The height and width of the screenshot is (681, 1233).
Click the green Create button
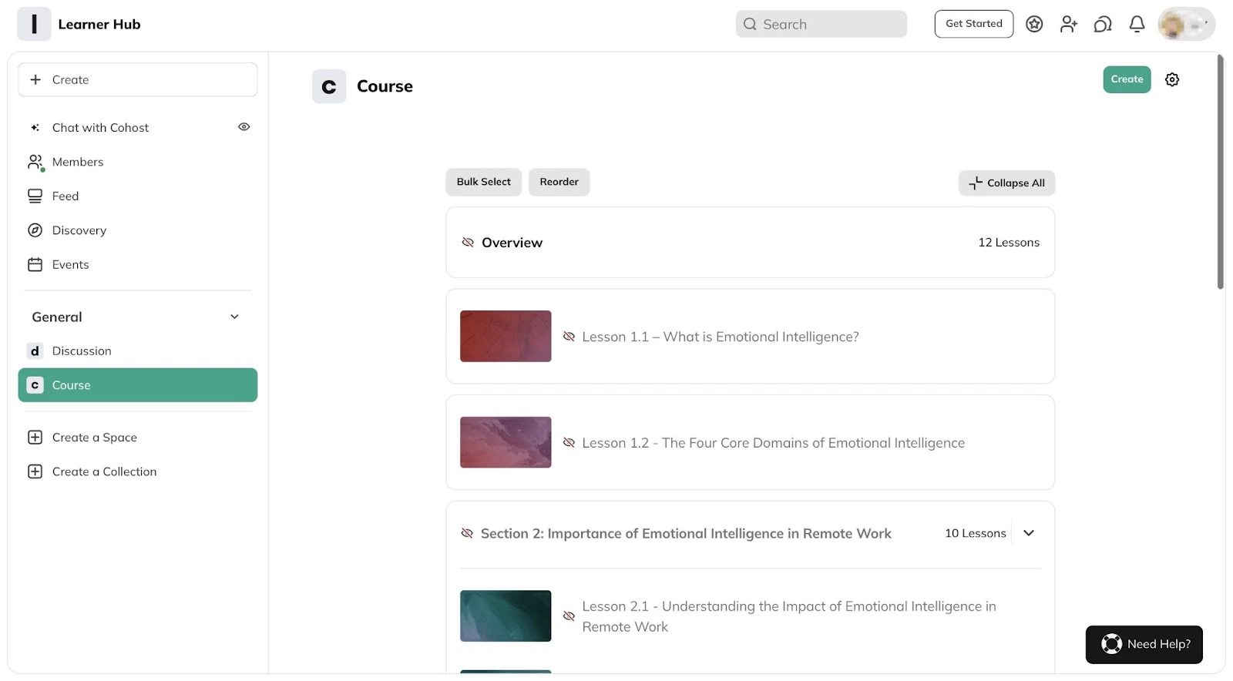pos(1127,79)
